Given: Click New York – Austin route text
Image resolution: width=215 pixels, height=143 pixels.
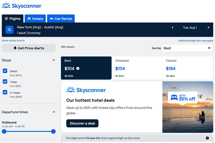Looking at the screenshot, I should click(40, 27).
